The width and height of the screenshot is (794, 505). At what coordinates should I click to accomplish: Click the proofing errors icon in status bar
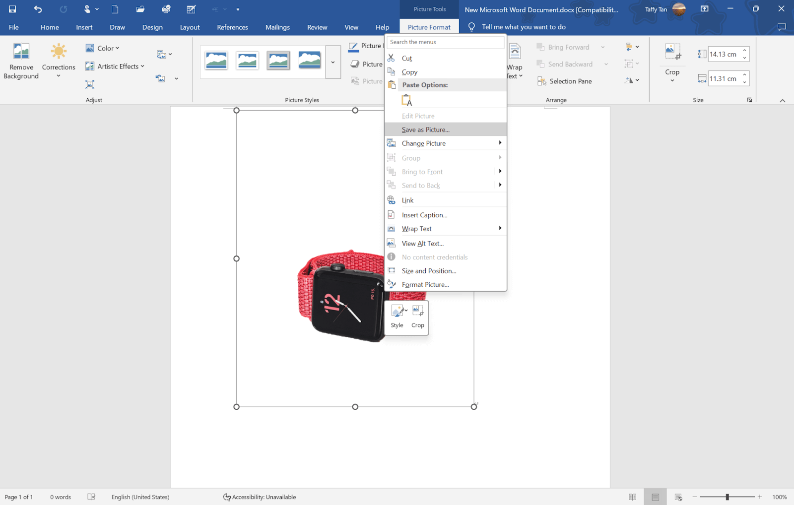pyautogui.click(x=91, y=497)
